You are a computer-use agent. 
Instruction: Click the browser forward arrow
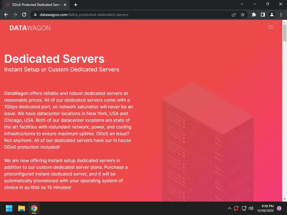coord(15,15)
